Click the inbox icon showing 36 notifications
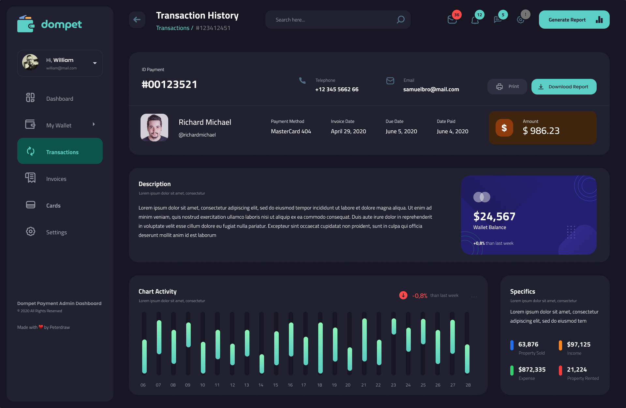The height and width of the screenshot is (408, 626). [x=452, y=20]
